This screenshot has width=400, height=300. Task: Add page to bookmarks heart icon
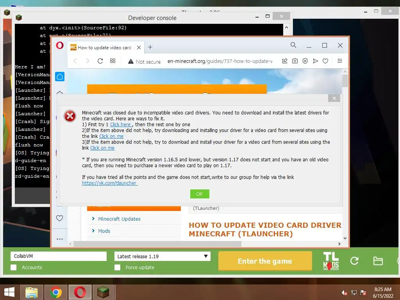coord(325,61)
